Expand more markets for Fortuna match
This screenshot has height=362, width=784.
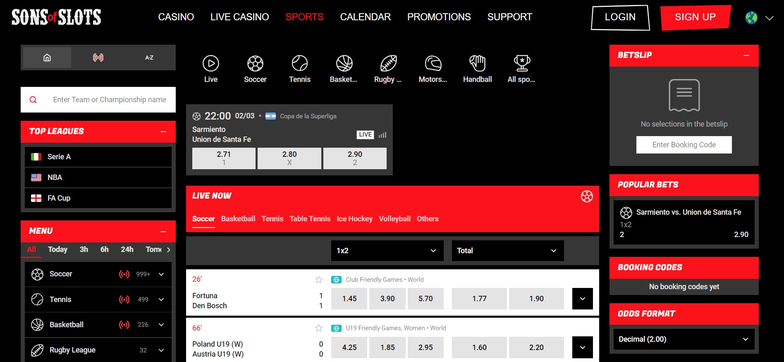[583, 299]
